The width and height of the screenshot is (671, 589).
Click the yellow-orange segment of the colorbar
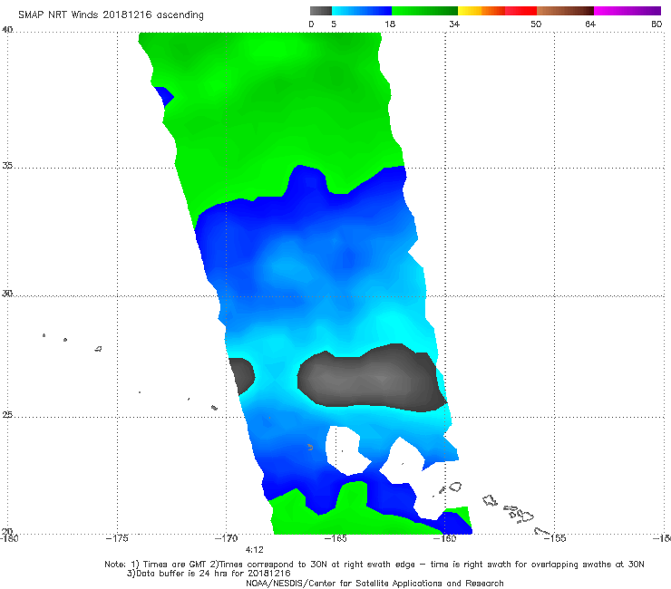pyautogui.click(x=481, y=11)
